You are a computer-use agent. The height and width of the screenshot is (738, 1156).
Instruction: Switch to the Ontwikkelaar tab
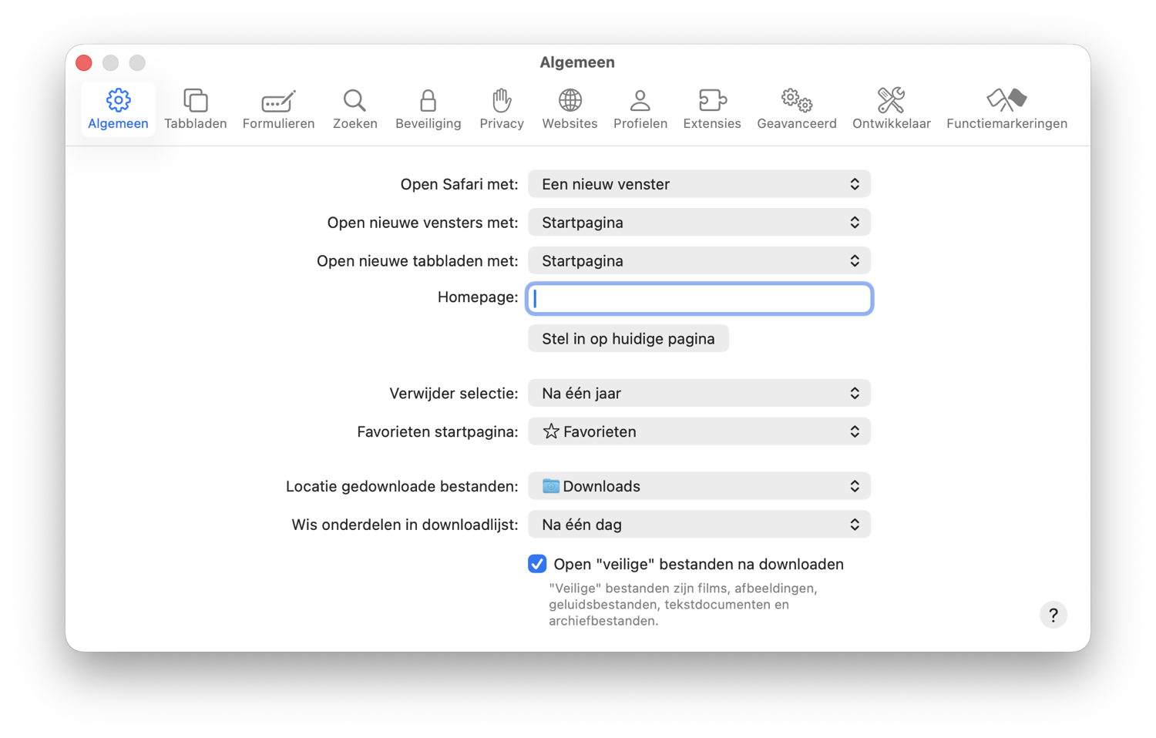[891, 109]
